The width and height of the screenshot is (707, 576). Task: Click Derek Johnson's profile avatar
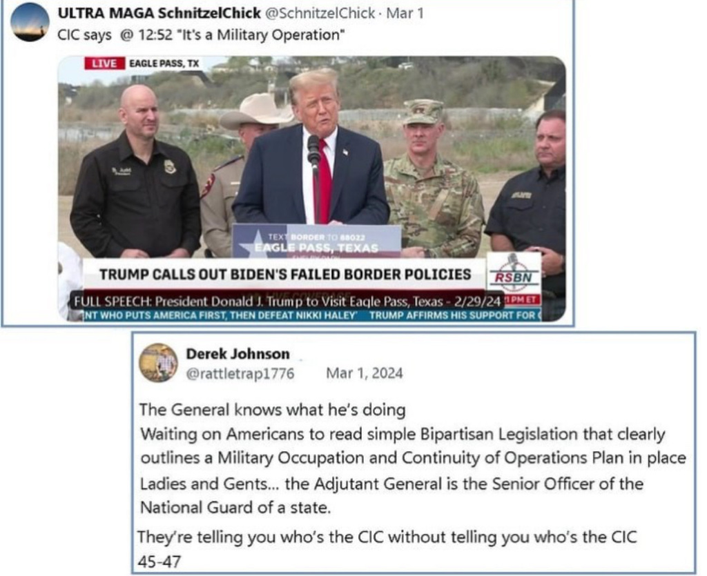(158, 363)
